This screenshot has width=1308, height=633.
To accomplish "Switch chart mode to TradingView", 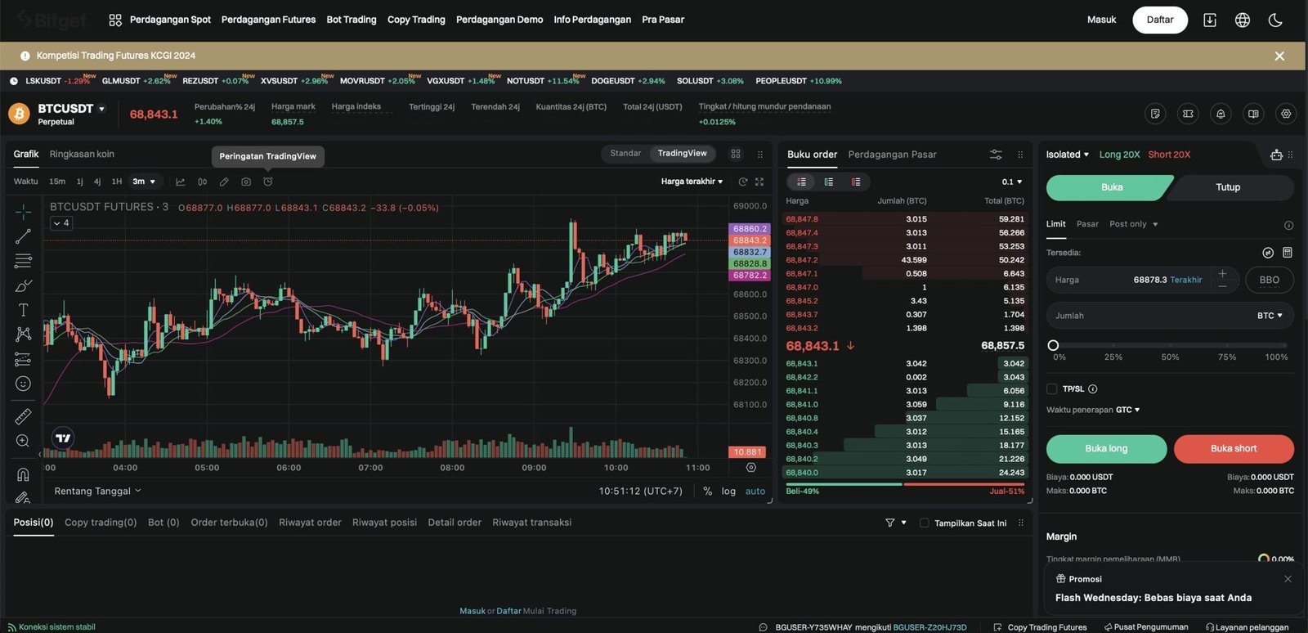I will click(682, 154).
